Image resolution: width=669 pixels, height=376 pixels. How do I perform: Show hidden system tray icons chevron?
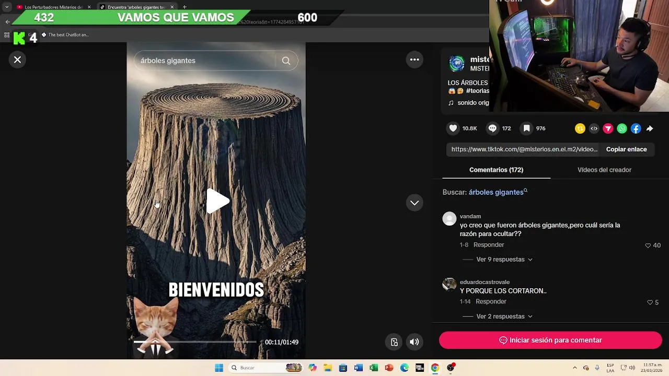575,368
